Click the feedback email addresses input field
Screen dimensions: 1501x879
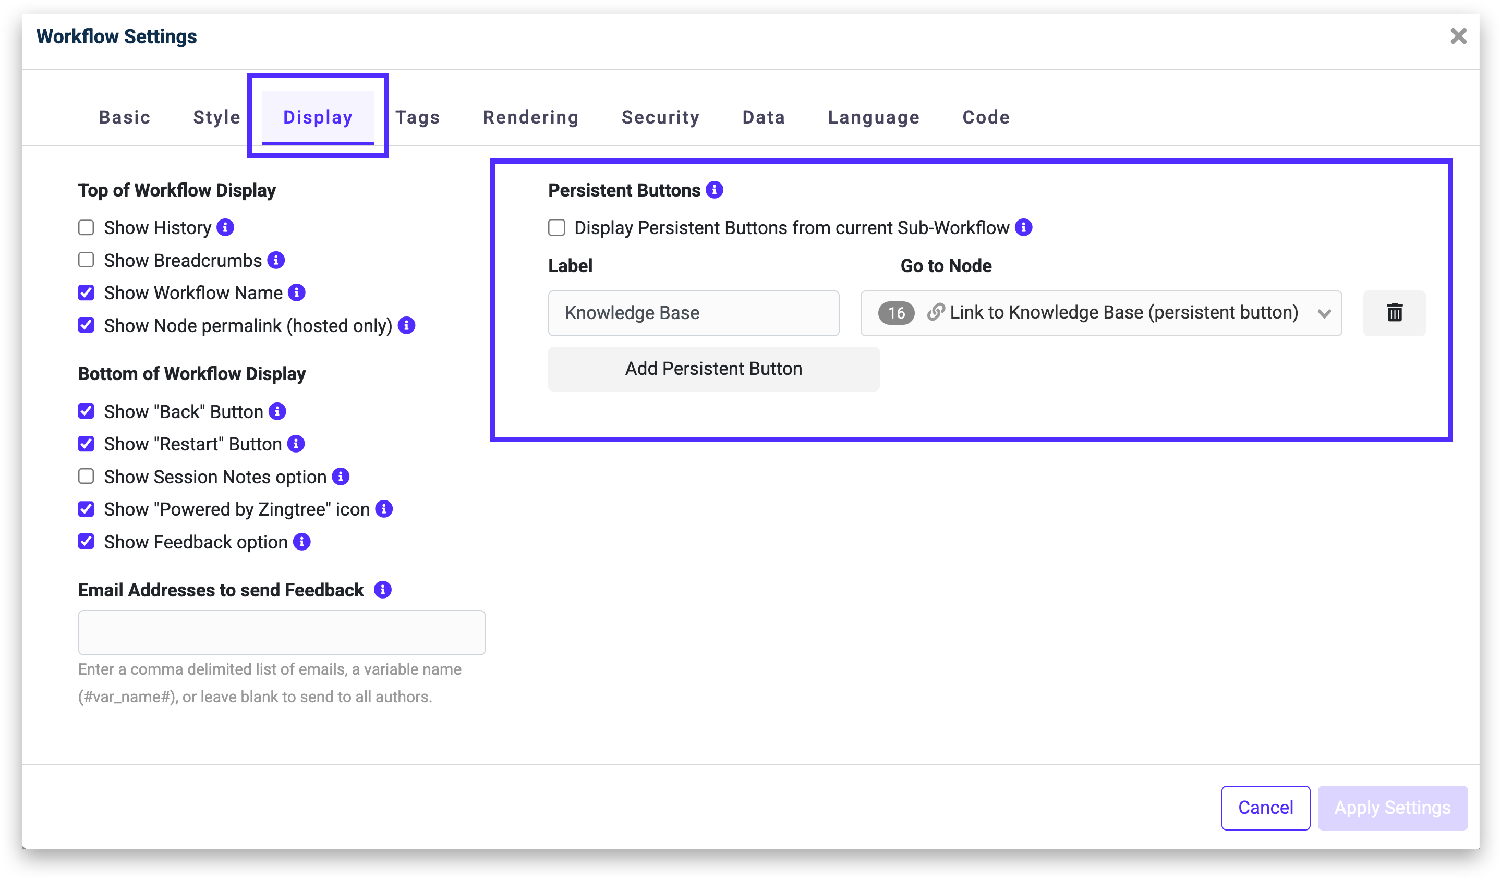[x=281, y=632]
